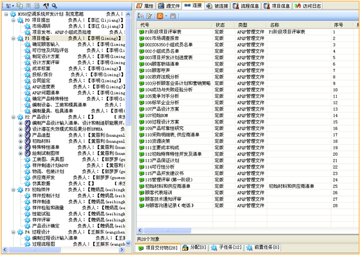Collapse the P3 初始样件 node
This screenshot has width=360, height=255.
tap(14, 190)
